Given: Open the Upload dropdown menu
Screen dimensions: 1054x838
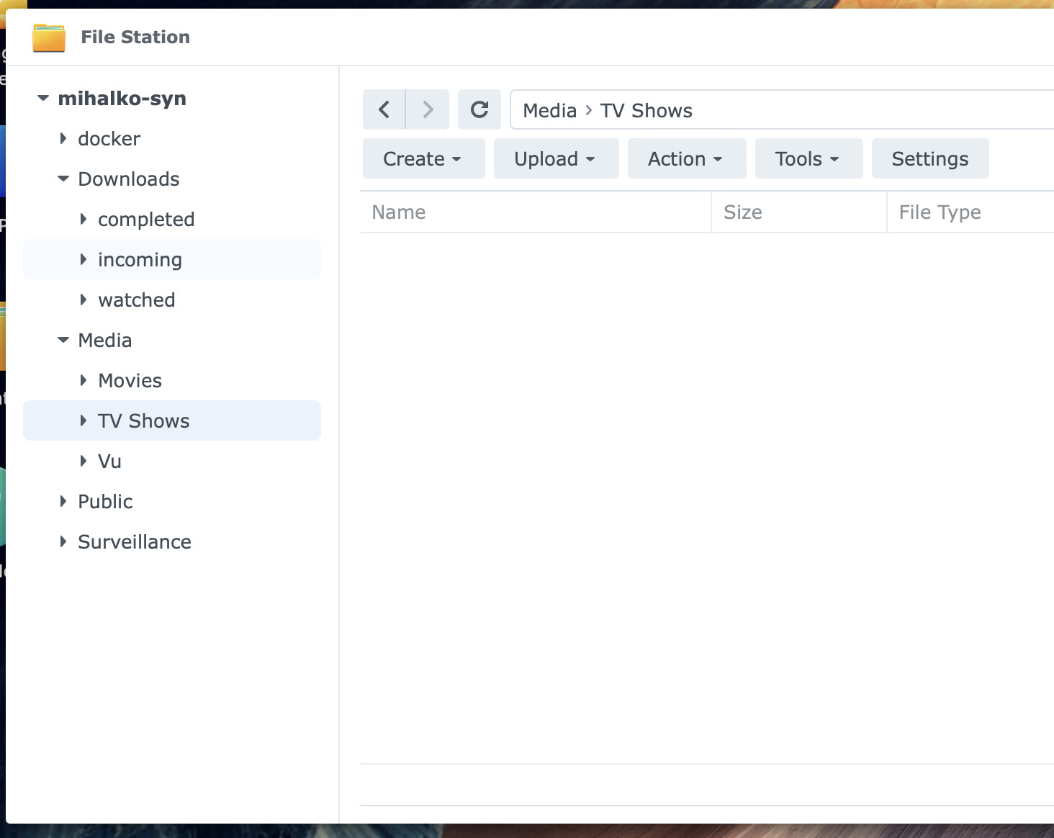Looking at the screenshot, I should click(x=556, y=158).
